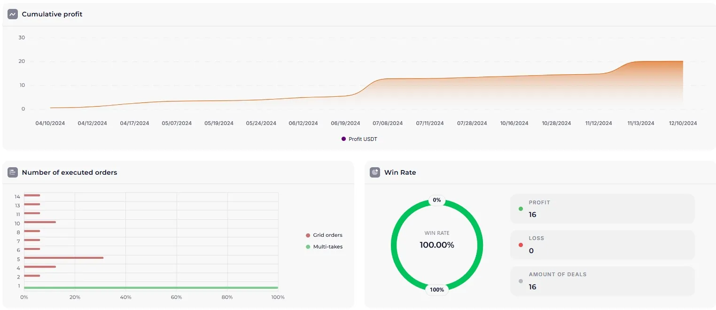Select the LOSS 0 stat card
Image resolution: width=716 pixels, height=310 pixels.
tap(602, 245)
